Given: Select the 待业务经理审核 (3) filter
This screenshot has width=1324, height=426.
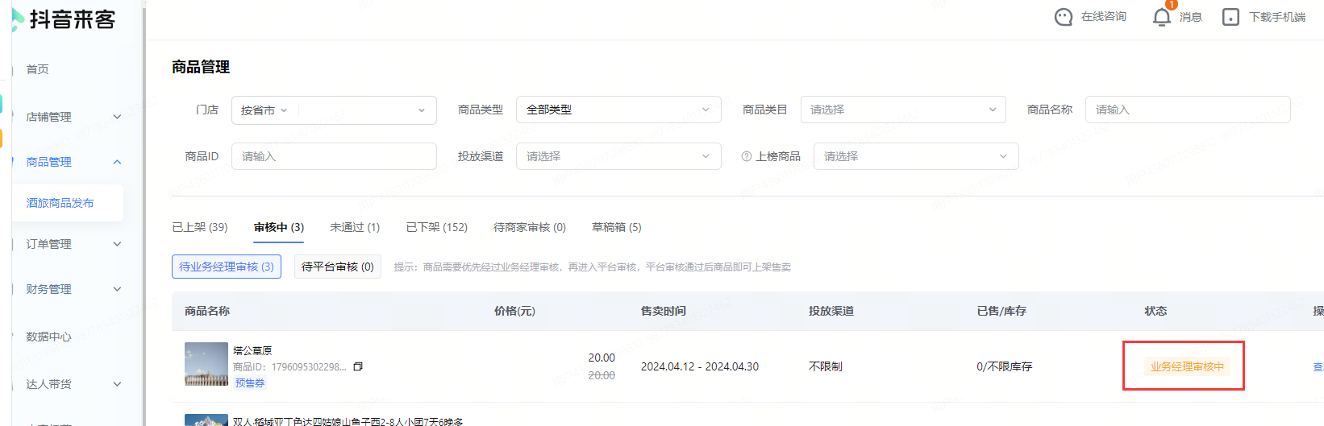Looking at the screenshot, I should [x=226, y=267].
